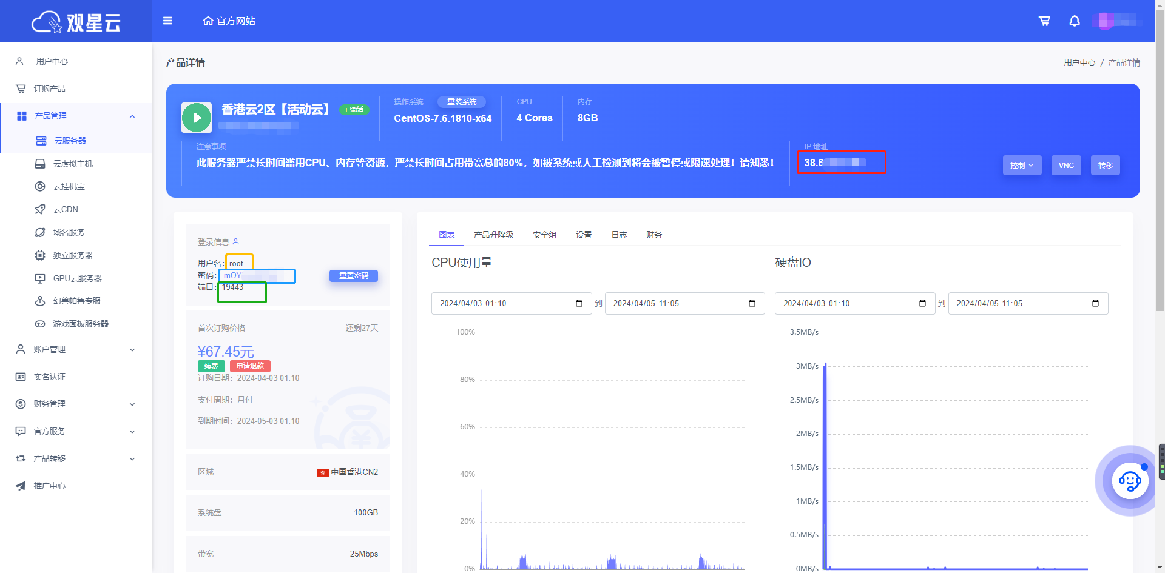Toggle the hamburger sidebar menu icon
Viewport: 1165px width, 573px height.
point(167,21)
